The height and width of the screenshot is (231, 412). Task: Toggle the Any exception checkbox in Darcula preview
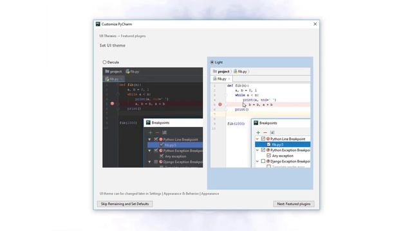162,156
